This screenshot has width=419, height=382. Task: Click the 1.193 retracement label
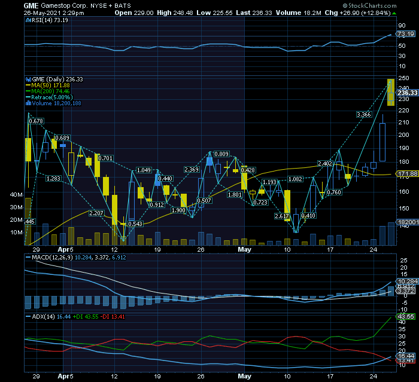click(x=269, y=182)
